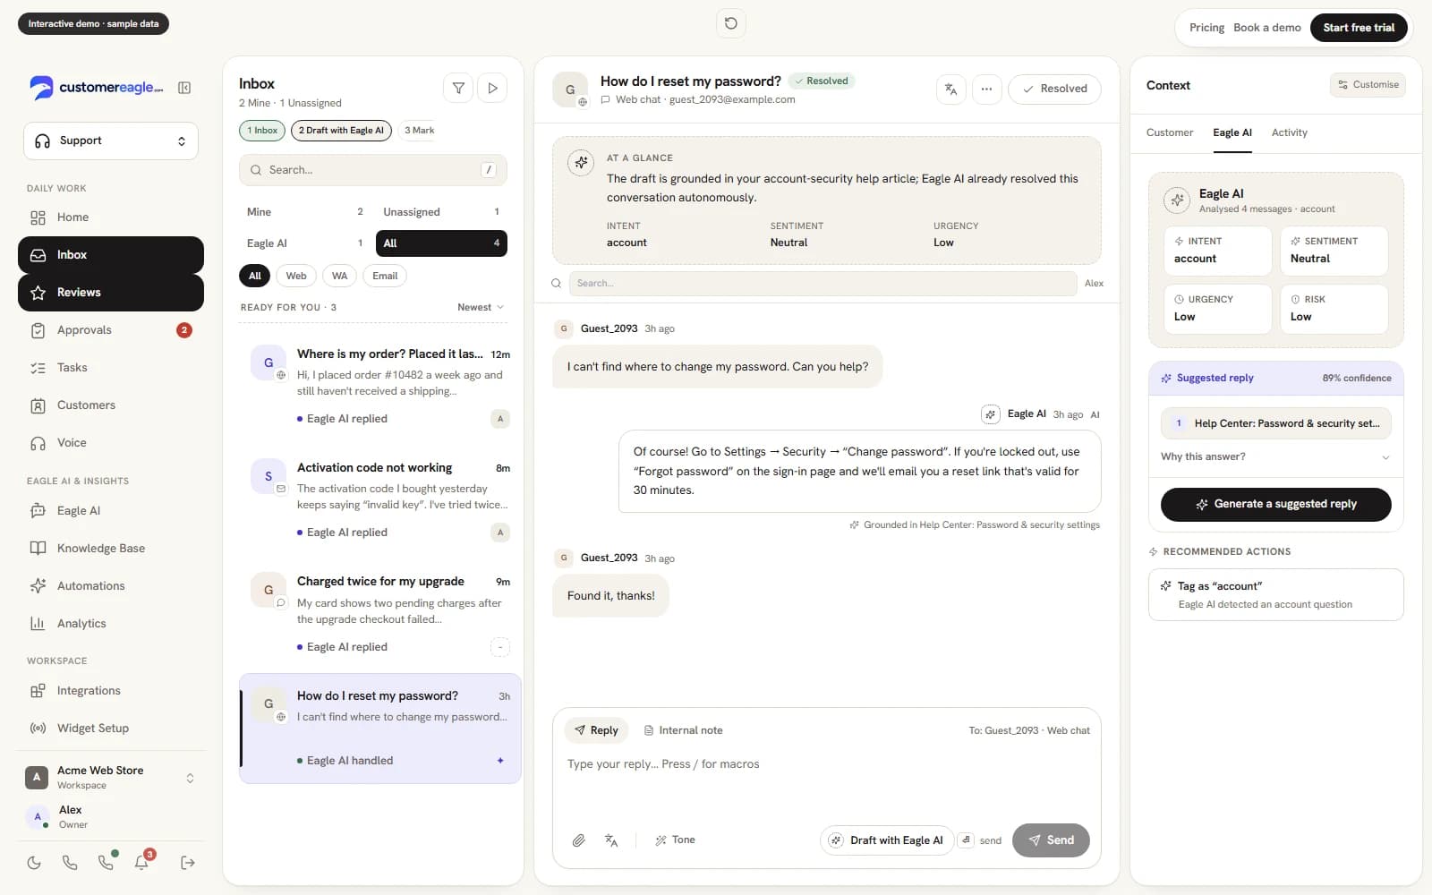
Task: Open the Support team dropdown
Action: tap(111, 141)
